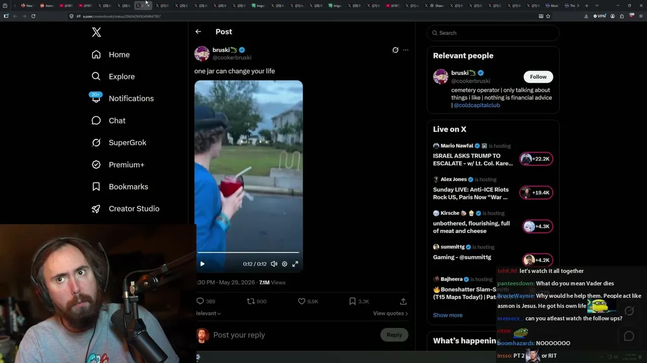647x363 pixels.
Task: Open the browser downloads icon
Action: coord(586,16)
